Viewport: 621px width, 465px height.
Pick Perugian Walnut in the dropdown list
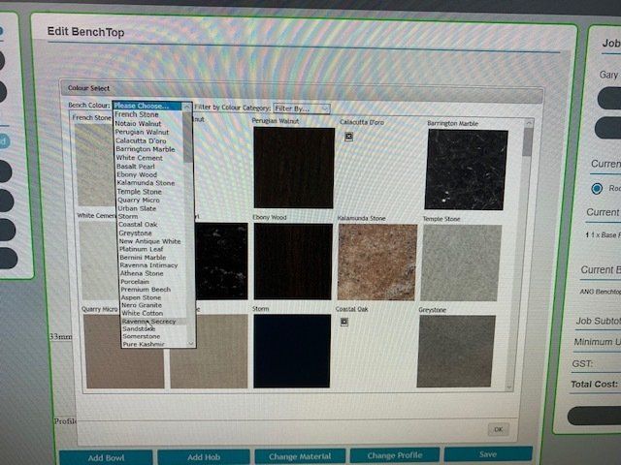(x=142, y=132)
